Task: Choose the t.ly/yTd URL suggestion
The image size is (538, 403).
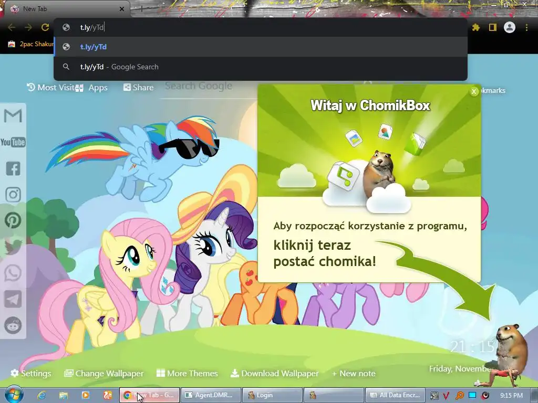Action: [x=261, y=47]
